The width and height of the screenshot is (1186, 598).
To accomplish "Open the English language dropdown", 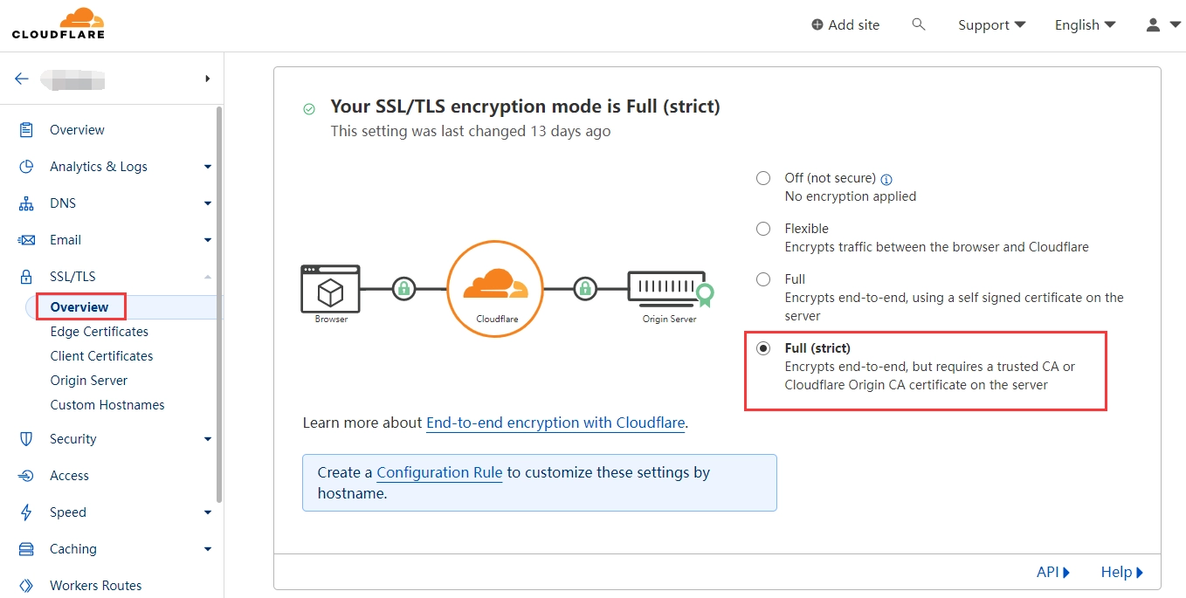I will click(1084, 24).
